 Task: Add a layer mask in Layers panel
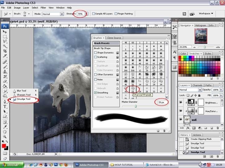194,128
